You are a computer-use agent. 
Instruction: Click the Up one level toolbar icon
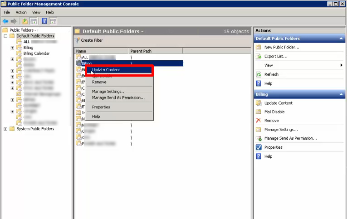point(25,21)
